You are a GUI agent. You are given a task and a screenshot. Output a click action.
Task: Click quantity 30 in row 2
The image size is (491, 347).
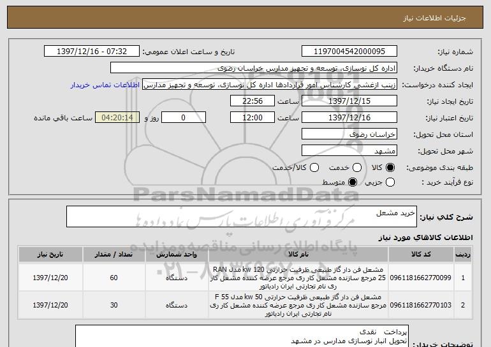point(114,305)
